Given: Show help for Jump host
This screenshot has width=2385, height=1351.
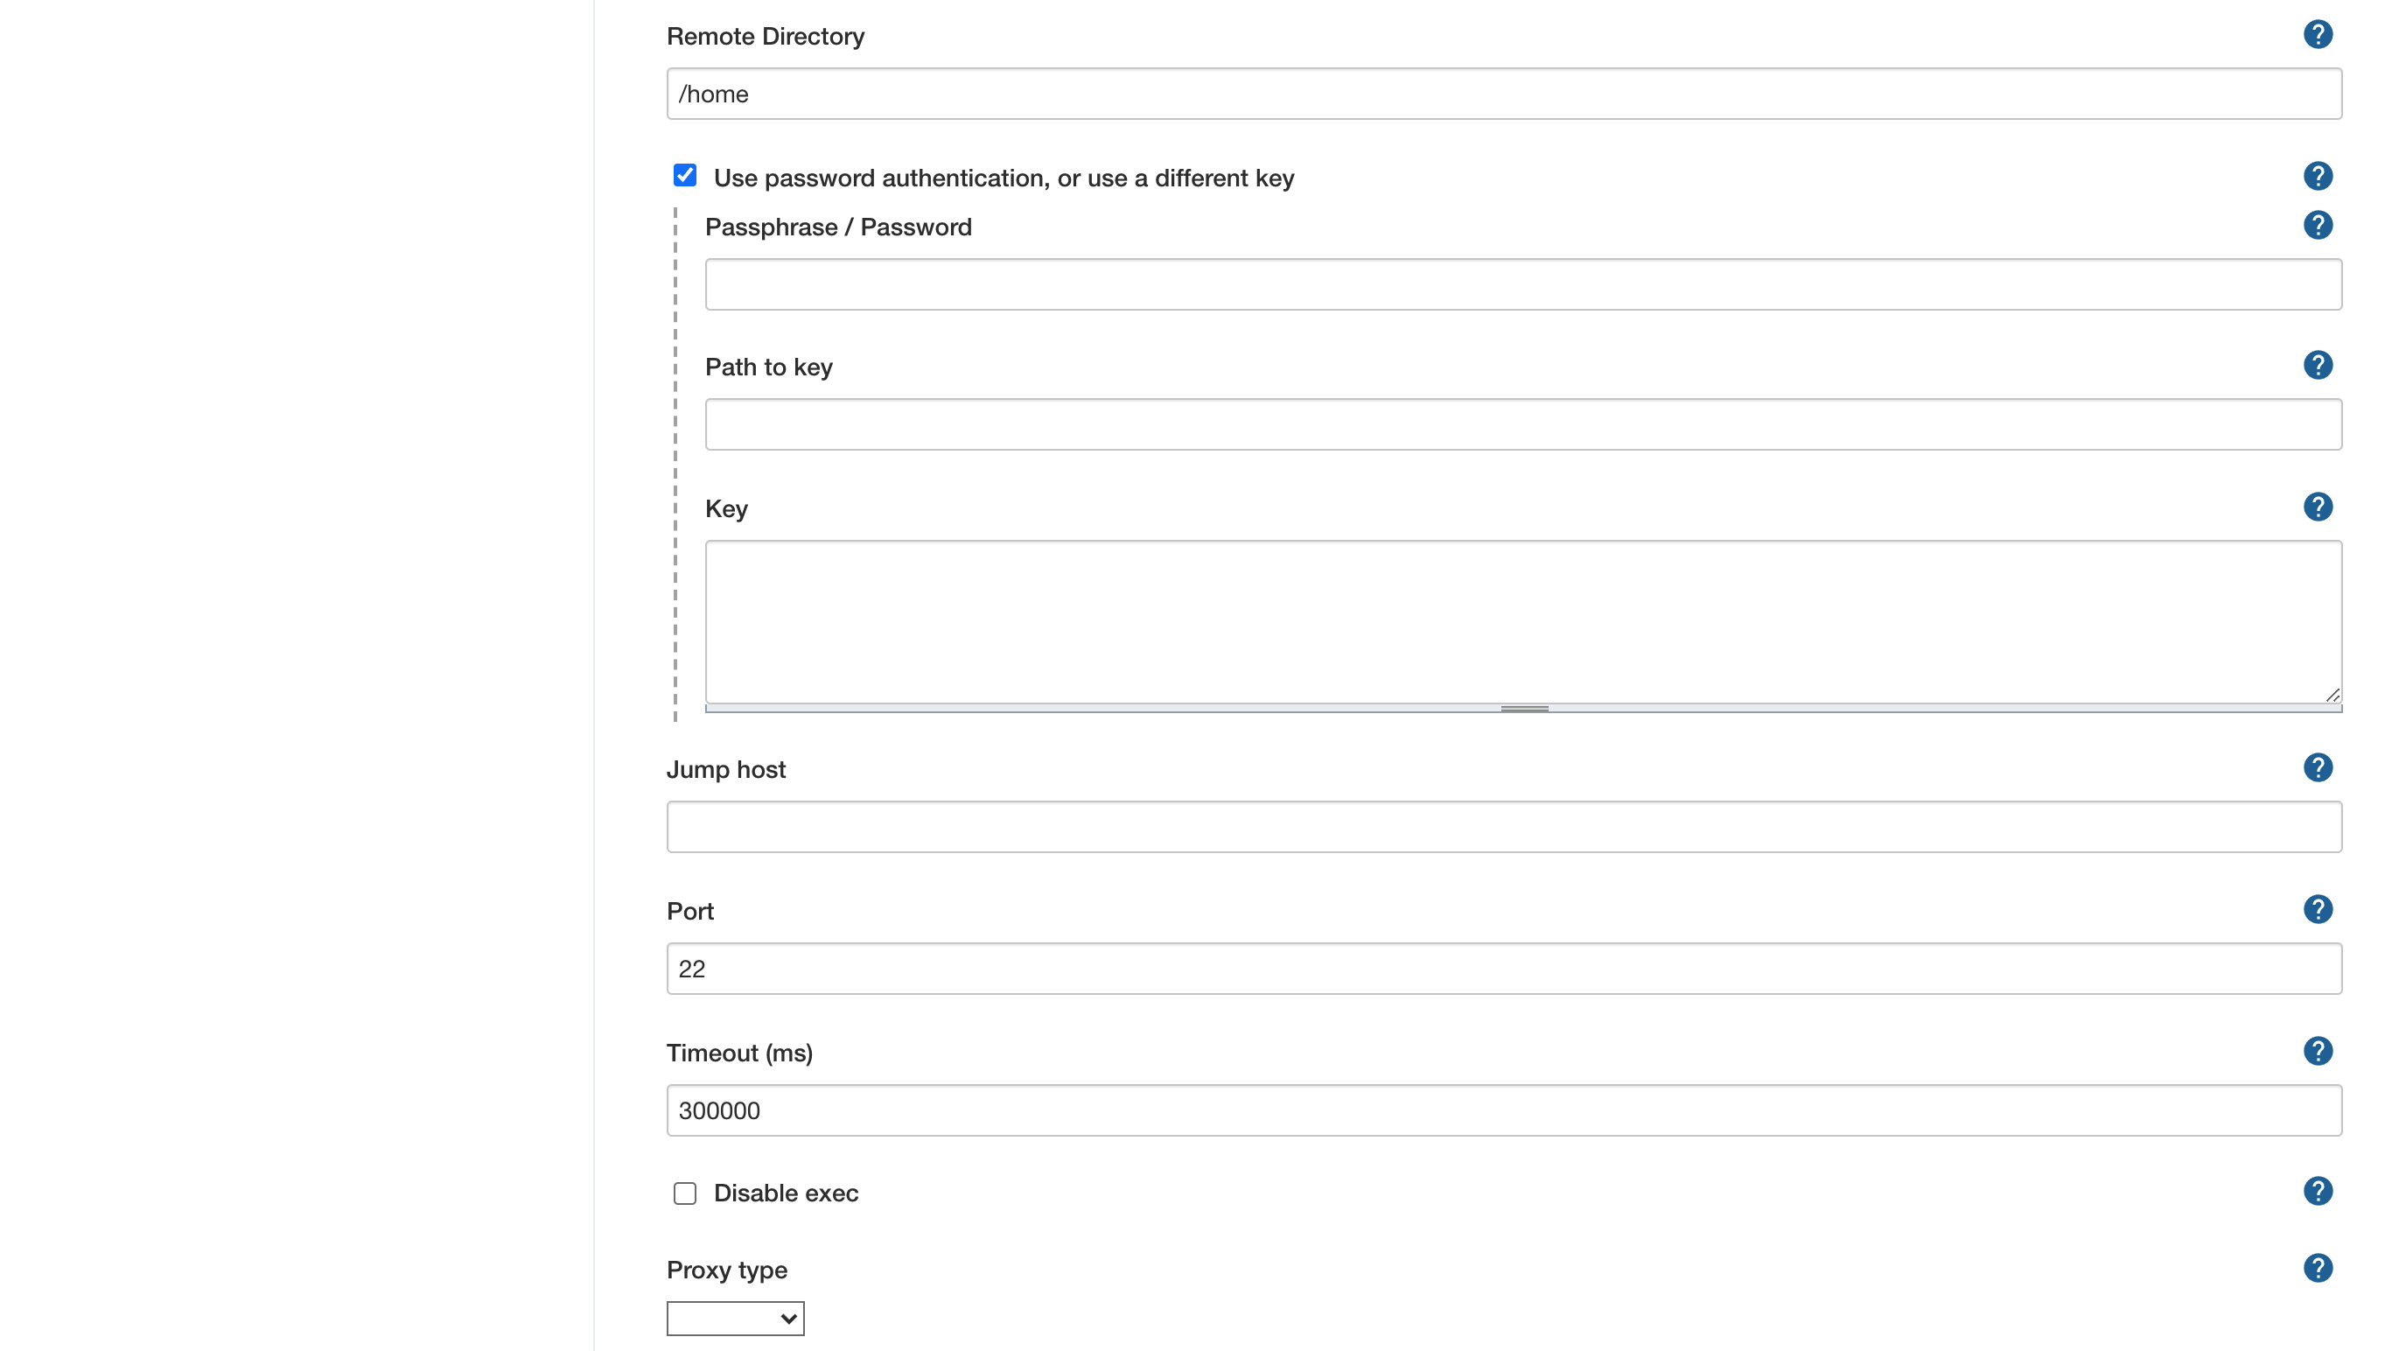Looking at the screenshot, I should click(2317, 767).
